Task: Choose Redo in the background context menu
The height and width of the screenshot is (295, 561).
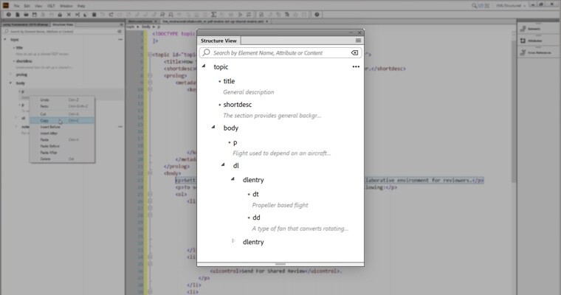Action: tap(62, 106)
